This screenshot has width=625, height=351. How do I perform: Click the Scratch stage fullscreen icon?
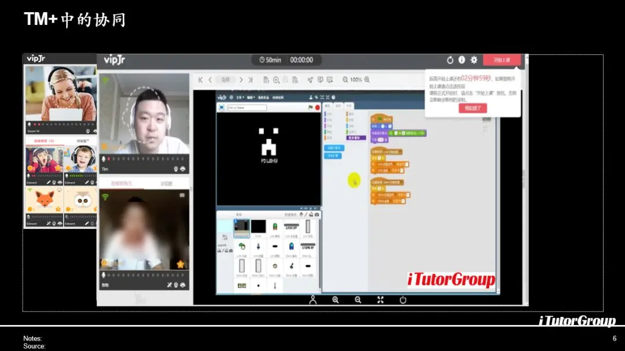[221, 108]
